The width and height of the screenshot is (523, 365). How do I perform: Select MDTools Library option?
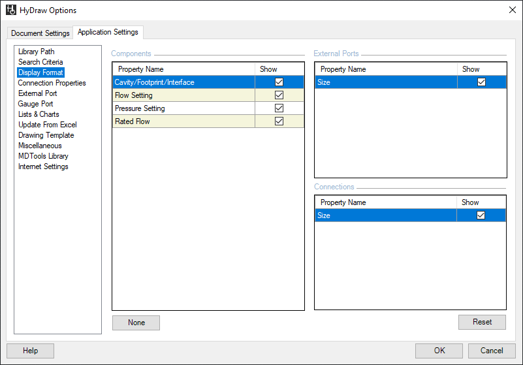[43, 156]
